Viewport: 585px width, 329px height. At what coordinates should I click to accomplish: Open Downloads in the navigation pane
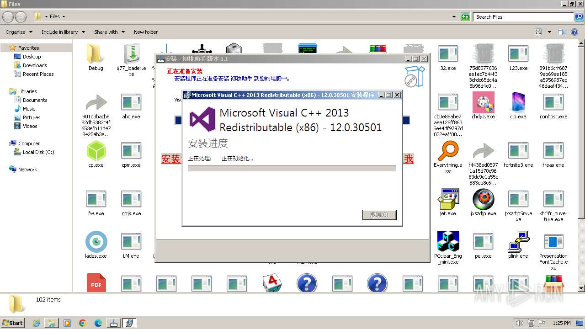point(35,65)
